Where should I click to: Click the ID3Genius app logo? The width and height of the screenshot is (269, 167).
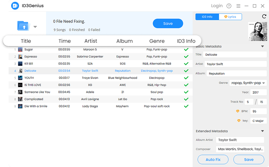(x=15, y=6)
